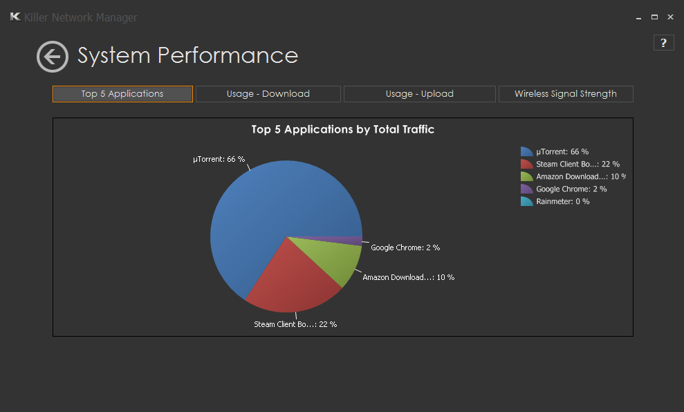Show the Wireless Signal Strength tab
The width and height of the screenshot is (684, 412).
tap(565, 94)
